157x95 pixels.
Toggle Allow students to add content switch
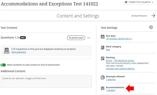tap(3, 65)
